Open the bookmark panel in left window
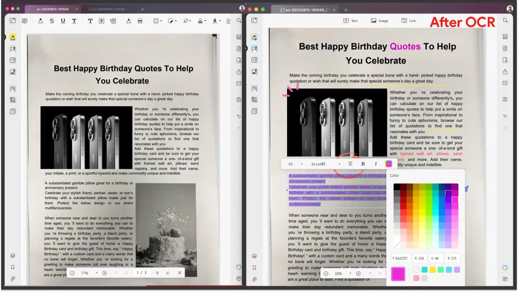The width and height of the screenshot is (518, 292). coord(13,267)
